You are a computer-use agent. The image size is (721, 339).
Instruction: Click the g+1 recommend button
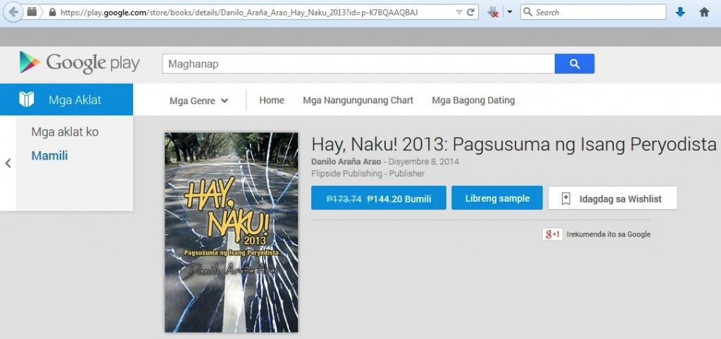coord(552,234)
